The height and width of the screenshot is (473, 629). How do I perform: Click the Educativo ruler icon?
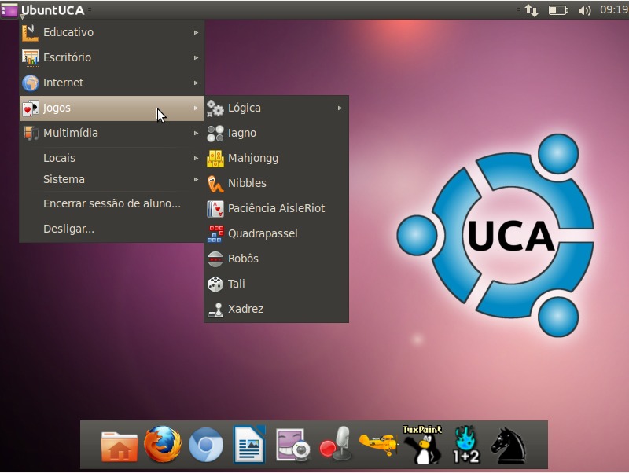[x=30, y=33]
